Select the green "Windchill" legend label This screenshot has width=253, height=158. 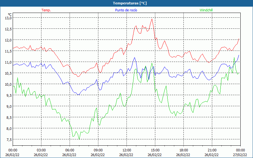(x=206, y=10)
